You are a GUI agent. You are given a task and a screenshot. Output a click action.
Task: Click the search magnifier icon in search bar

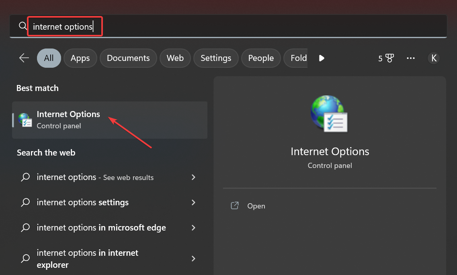tap(23, 26)
